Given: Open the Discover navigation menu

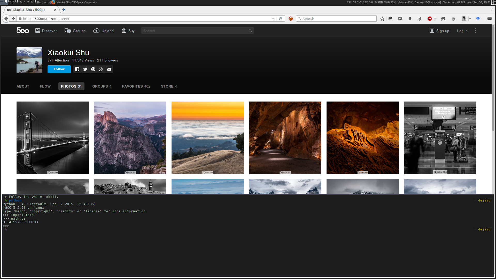Looking at the screenshot, I should (x=46, y=31).
